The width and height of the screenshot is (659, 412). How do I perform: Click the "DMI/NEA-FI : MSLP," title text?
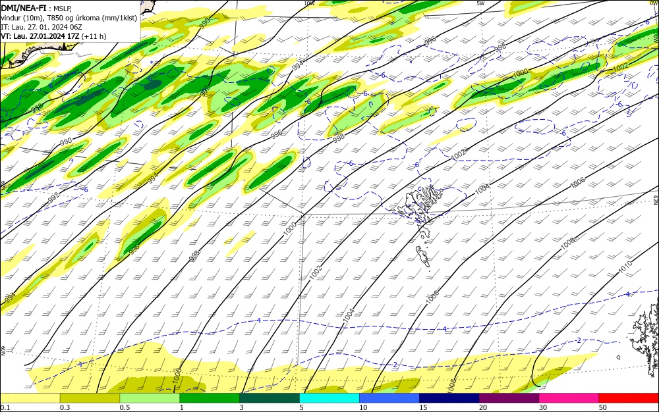tap(36, 8)
